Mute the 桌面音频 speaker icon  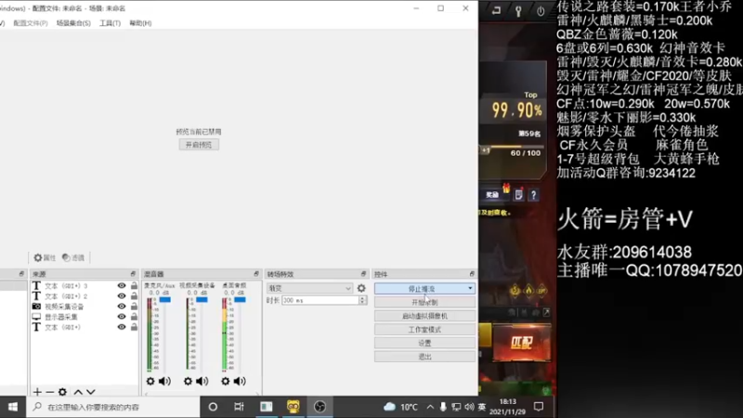(240, 381)
